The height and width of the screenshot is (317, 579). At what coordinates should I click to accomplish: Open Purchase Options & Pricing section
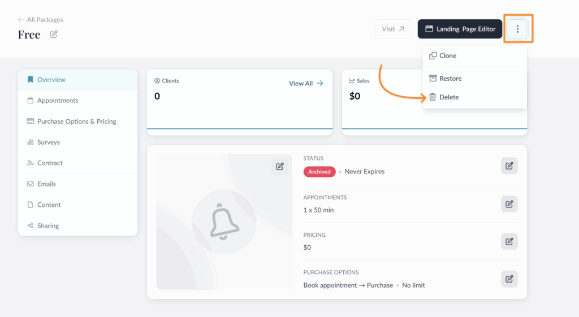click(76, 121)
